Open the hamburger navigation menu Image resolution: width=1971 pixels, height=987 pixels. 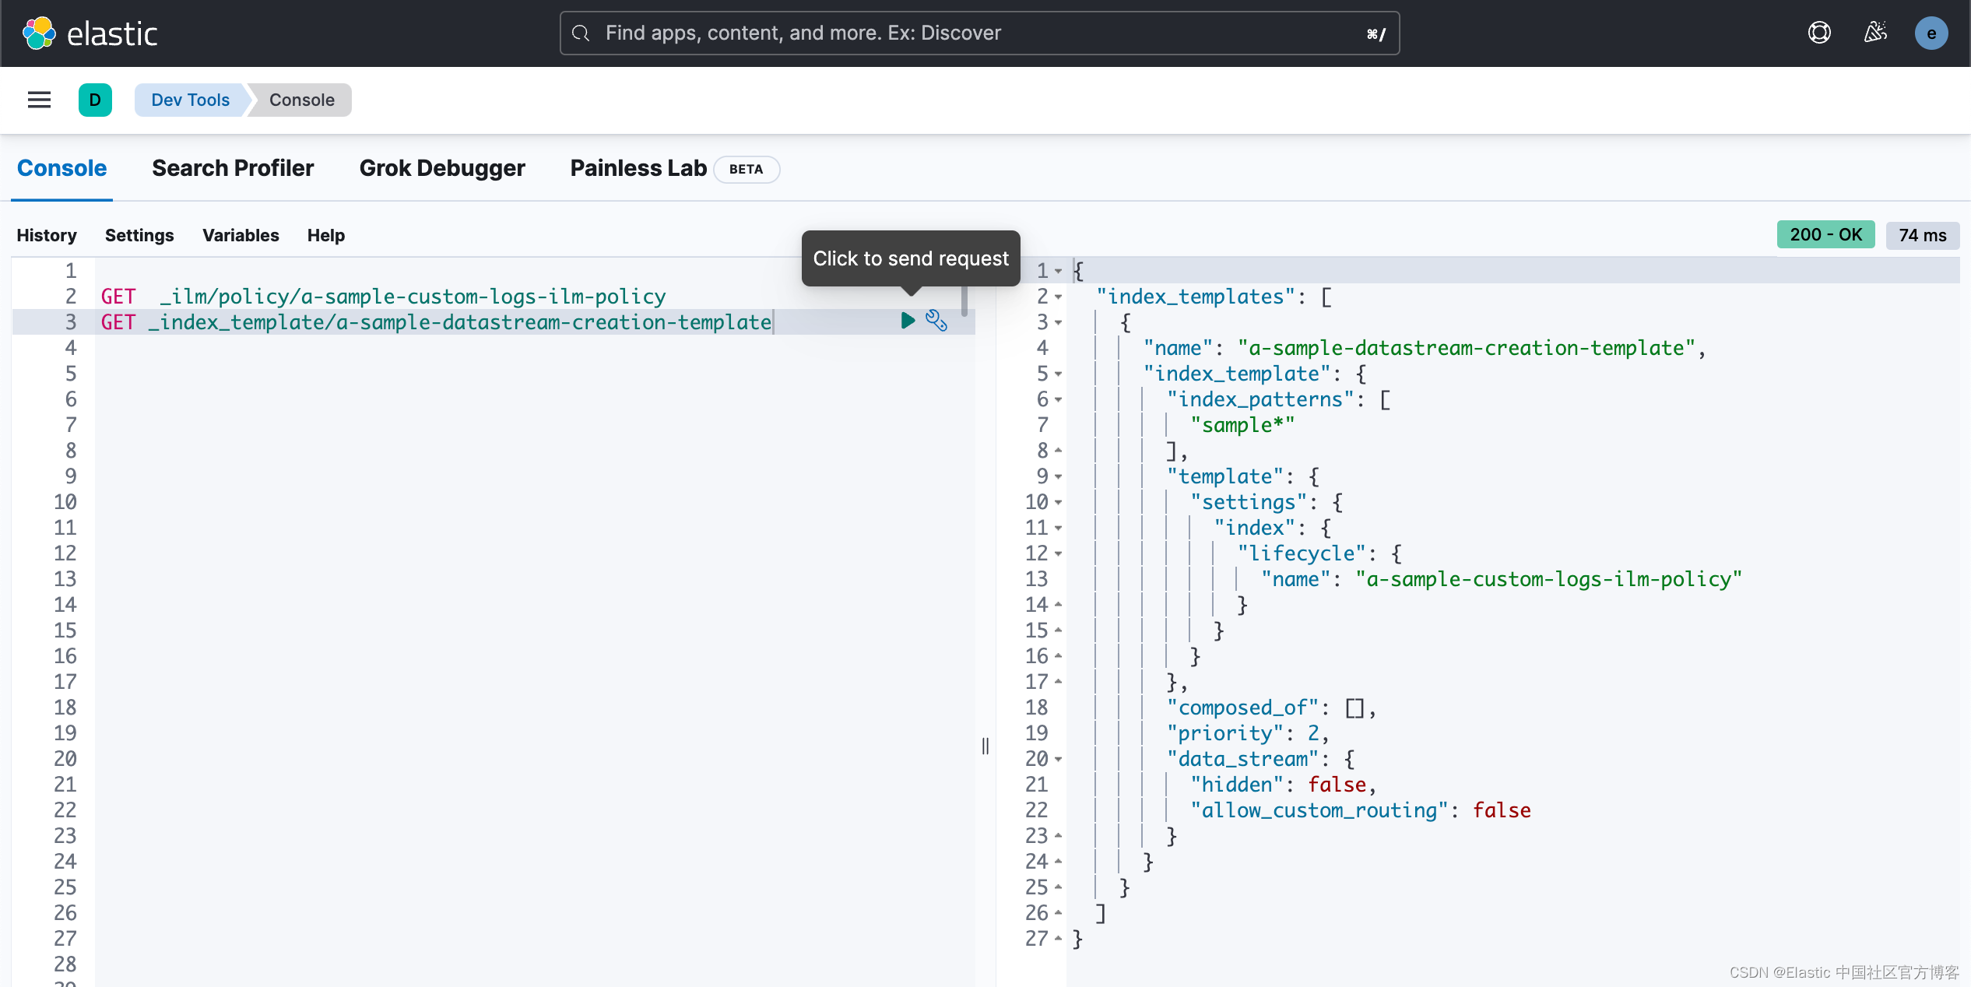[39, 100]
